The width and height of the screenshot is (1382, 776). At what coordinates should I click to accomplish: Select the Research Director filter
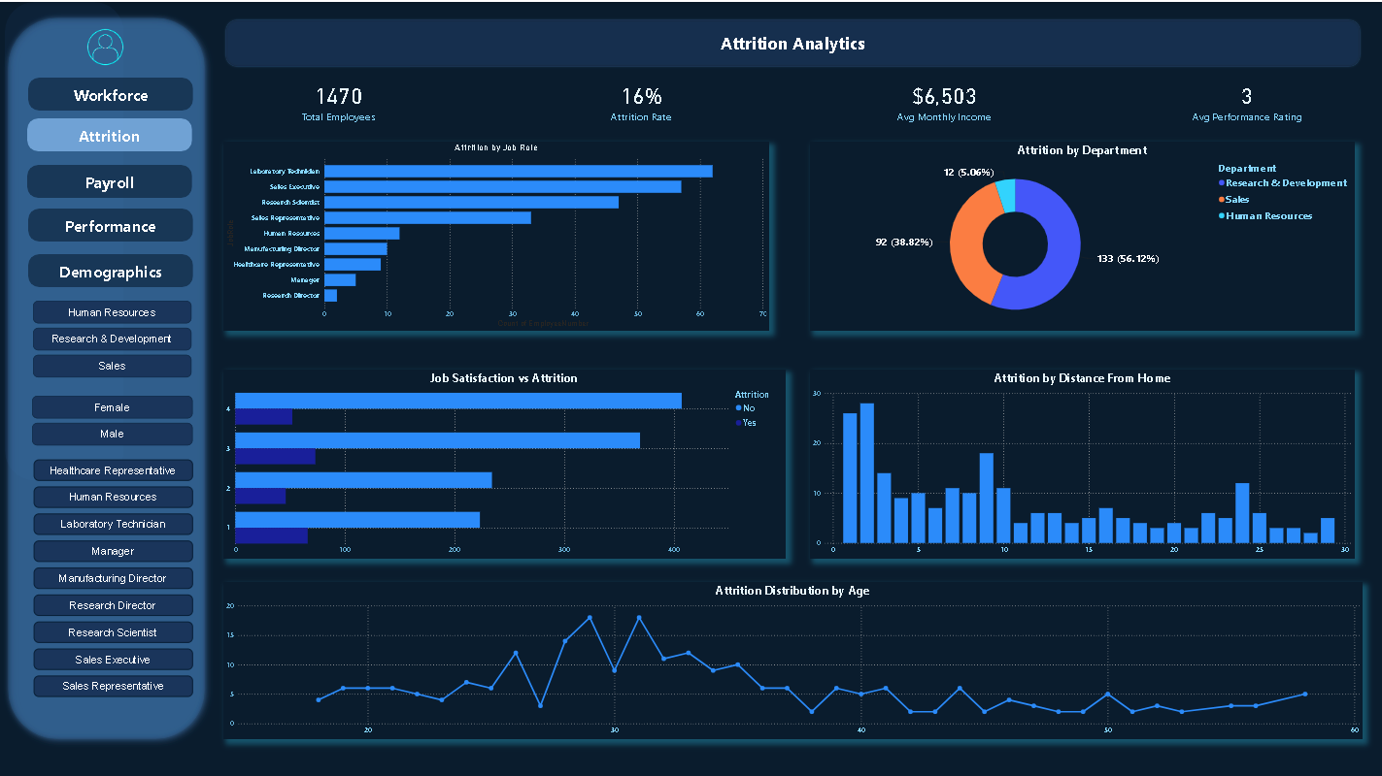coord(113,605)
